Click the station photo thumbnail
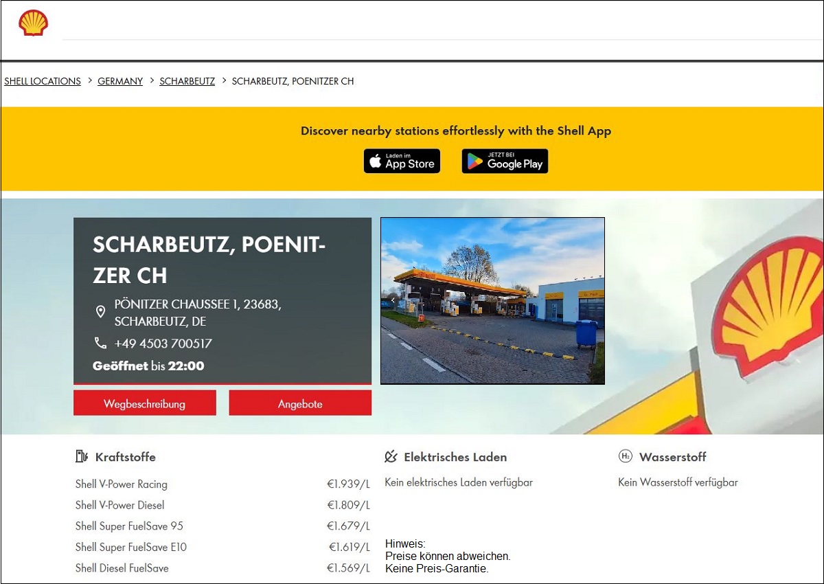Screen dimensions: 824x584 click(492, 301)
